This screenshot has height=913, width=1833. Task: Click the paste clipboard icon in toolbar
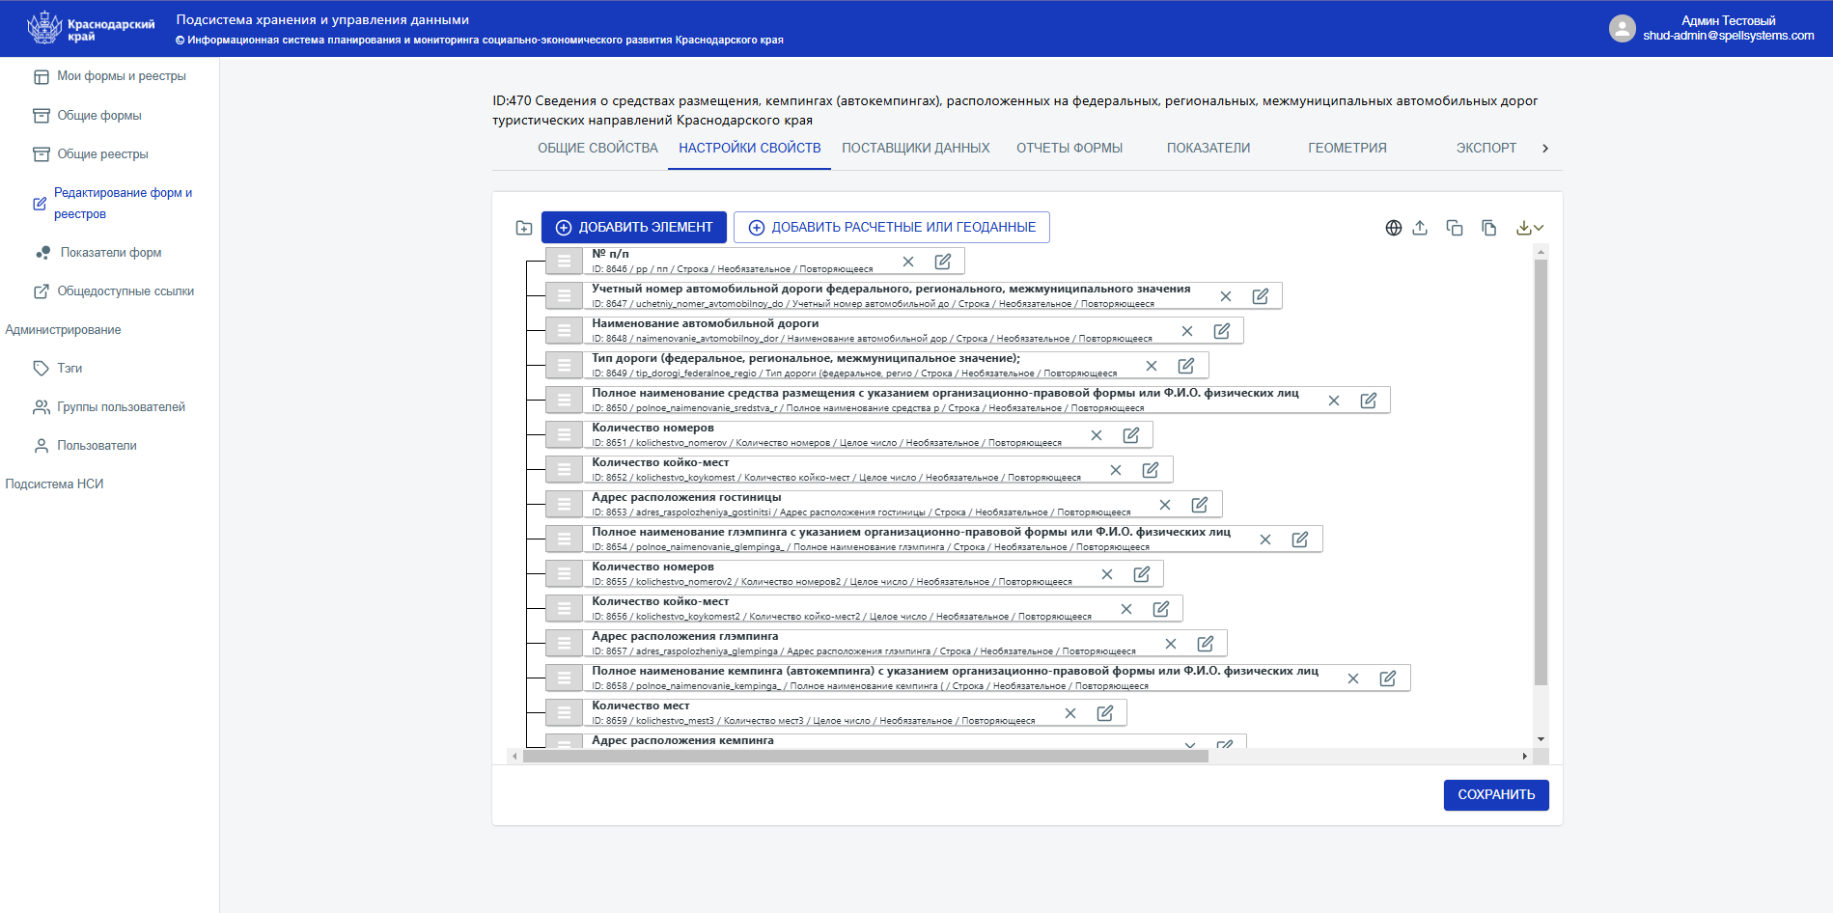pos(1489,228)
